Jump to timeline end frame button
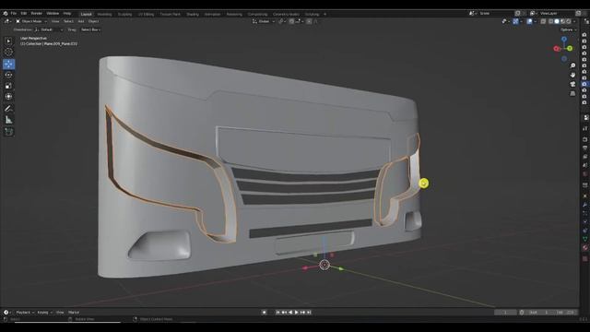The image size is (590, 332). click(x=309, y=313)
